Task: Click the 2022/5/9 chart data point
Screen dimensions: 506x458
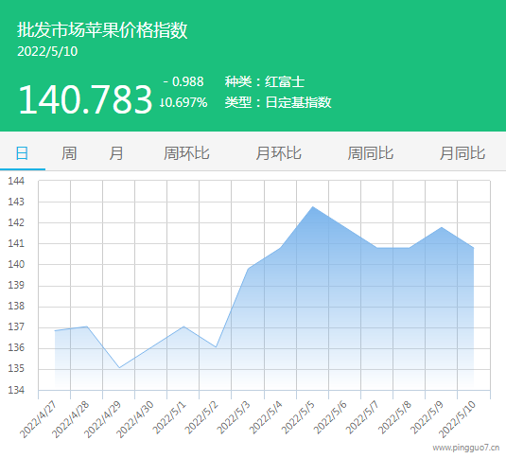Action: click(x=441, y=227)
